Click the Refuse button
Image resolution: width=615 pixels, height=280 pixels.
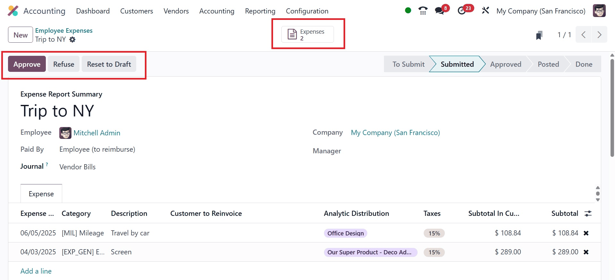(64, 64)
